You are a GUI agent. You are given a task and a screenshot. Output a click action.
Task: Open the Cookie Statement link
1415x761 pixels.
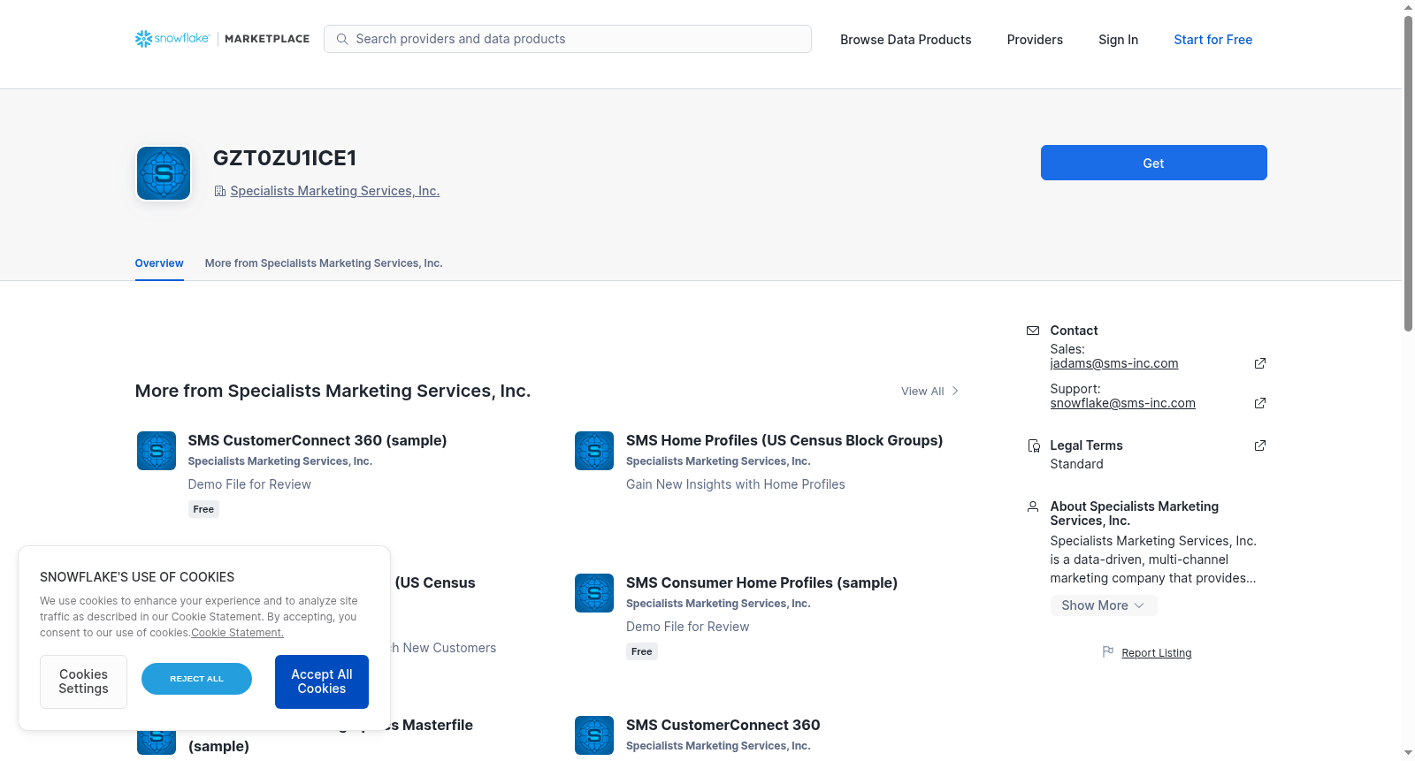point(237,633)
